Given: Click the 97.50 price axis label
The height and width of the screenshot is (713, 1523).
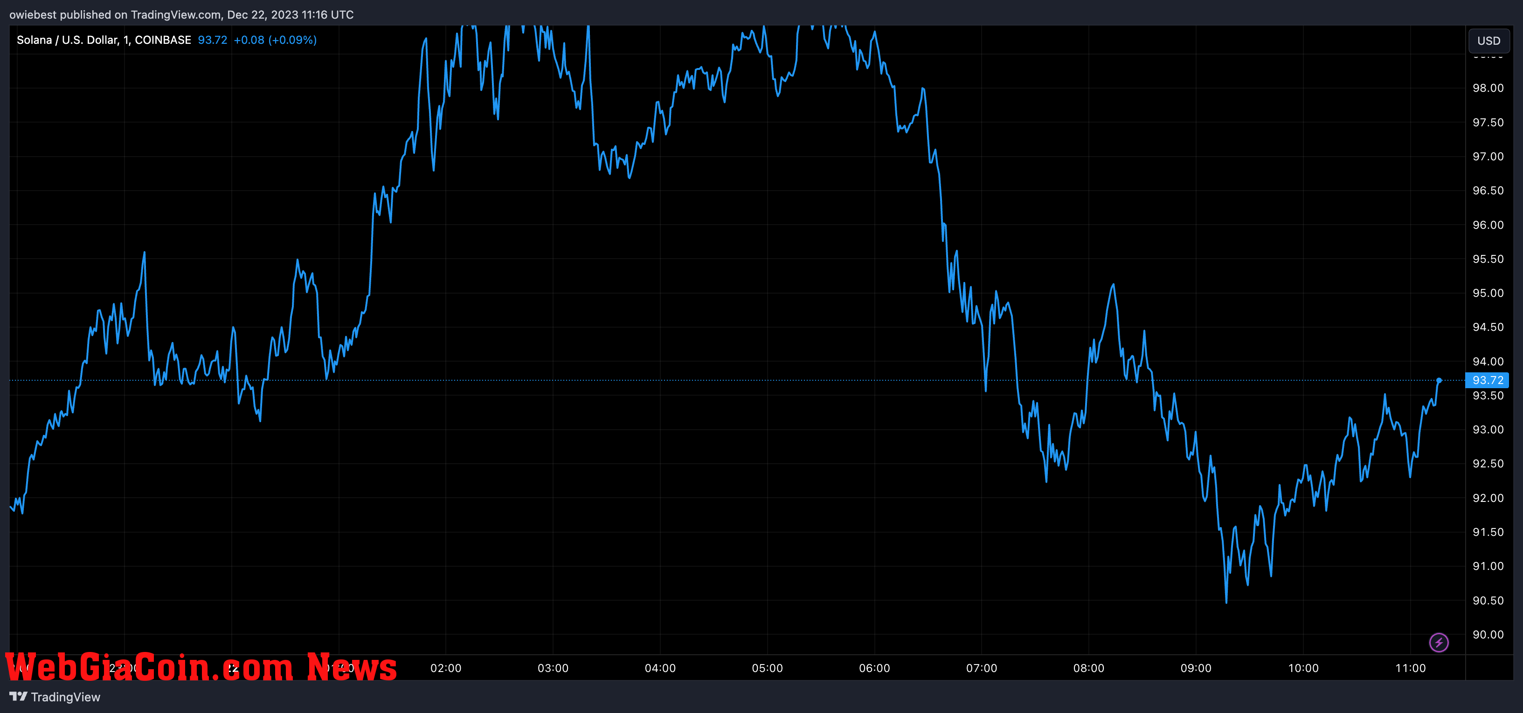Looking at the screenshot, I should coord(1488,122).
